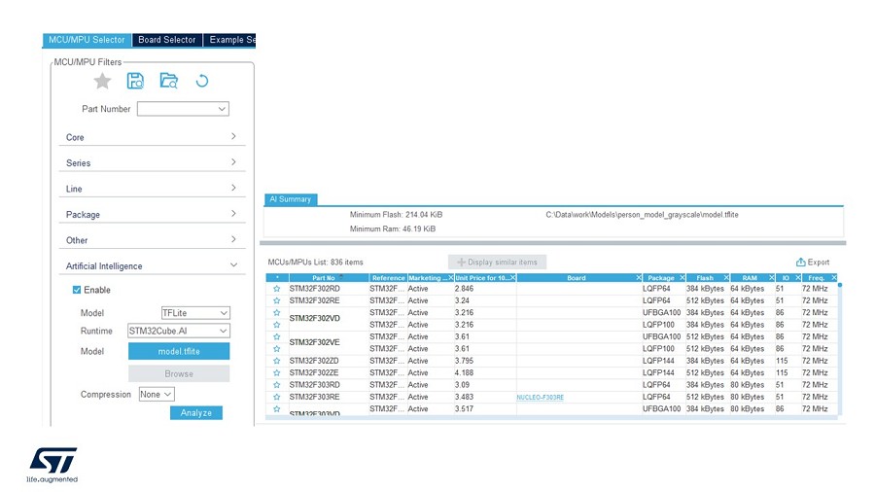Click the model.tflite file button
This screenshot has height=492, width=875.
[x=179, y=351]
